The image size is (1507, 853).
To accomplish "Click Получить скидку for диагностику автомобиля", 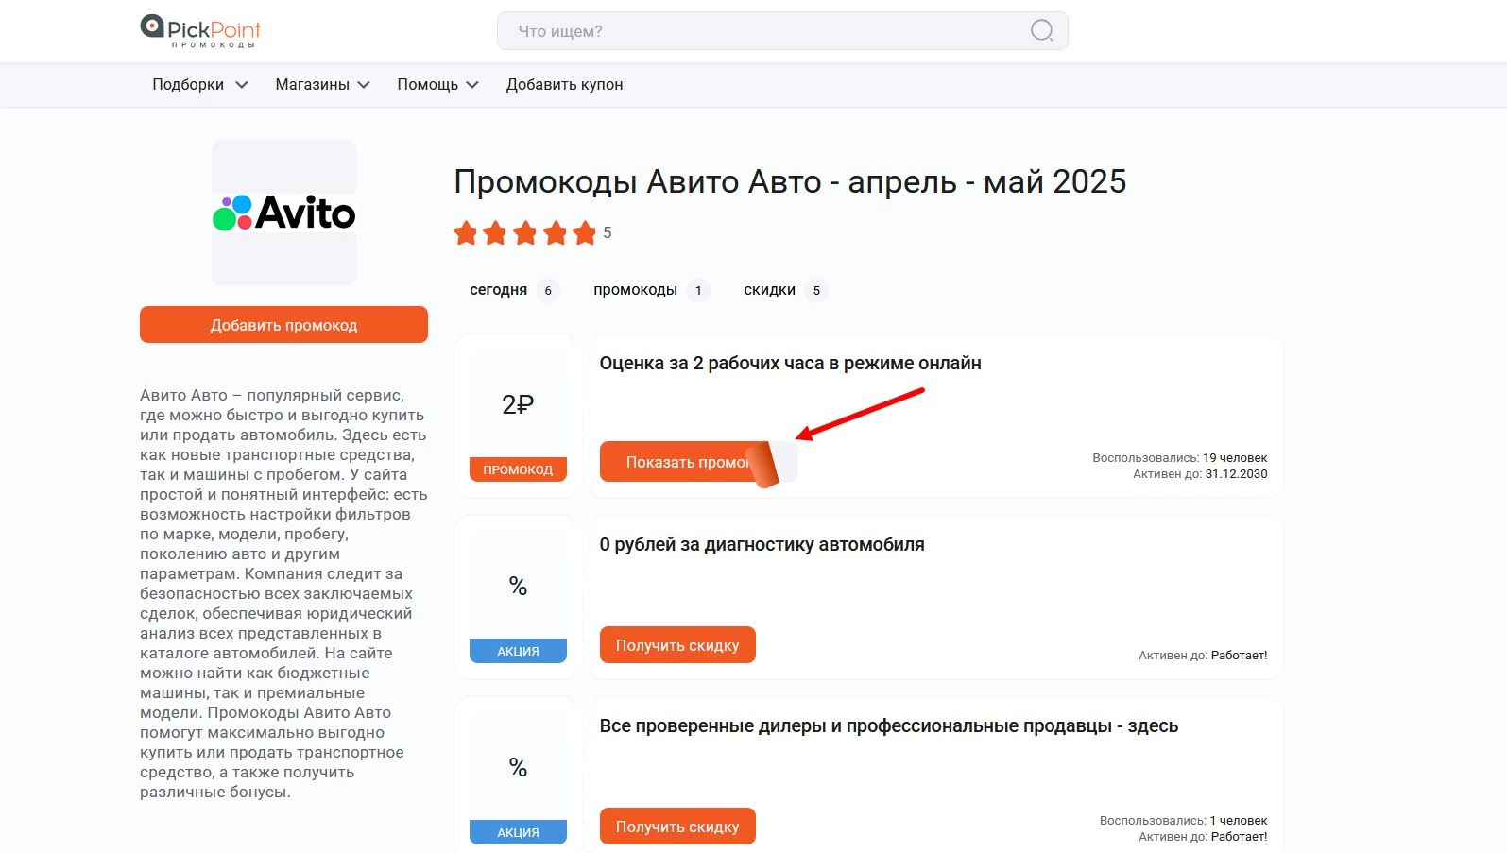I will [x=677, y=645].
